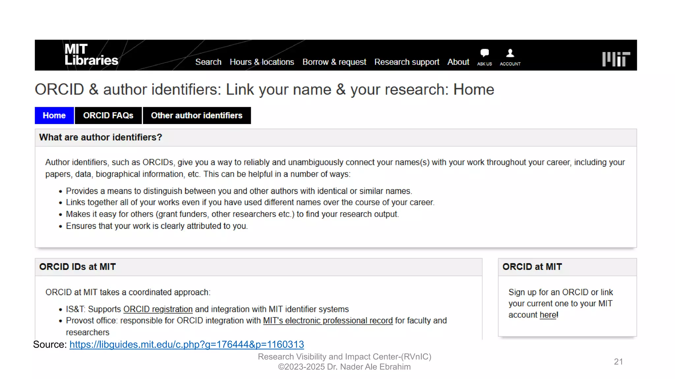
Task: Switch to the ORCID FAQs tab
Action: (108, 115)
